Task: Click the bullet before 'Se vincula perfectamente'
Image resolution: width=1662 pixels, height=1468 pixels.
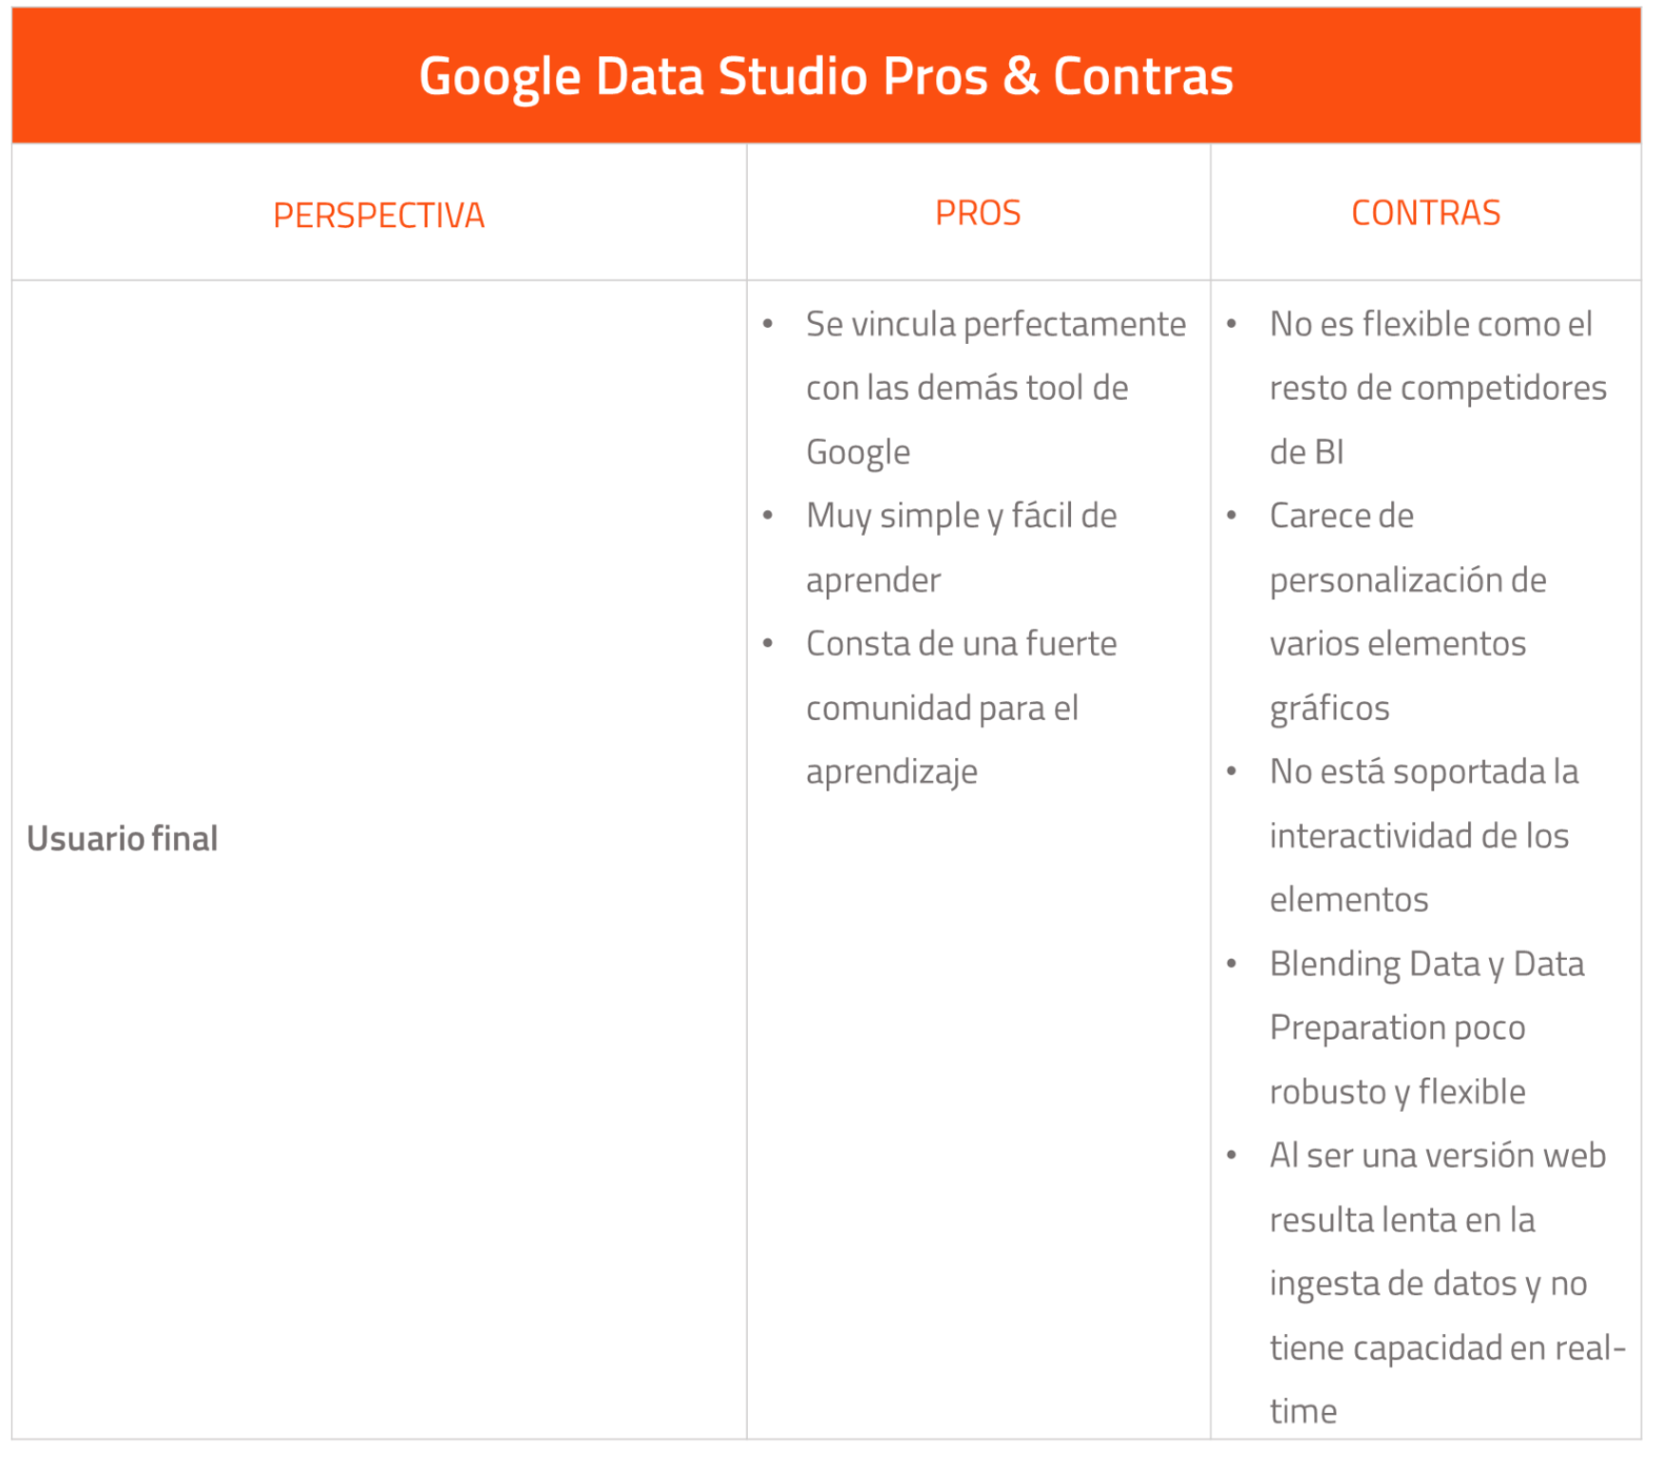Action: pyautogui.click(x=768, y=325)
